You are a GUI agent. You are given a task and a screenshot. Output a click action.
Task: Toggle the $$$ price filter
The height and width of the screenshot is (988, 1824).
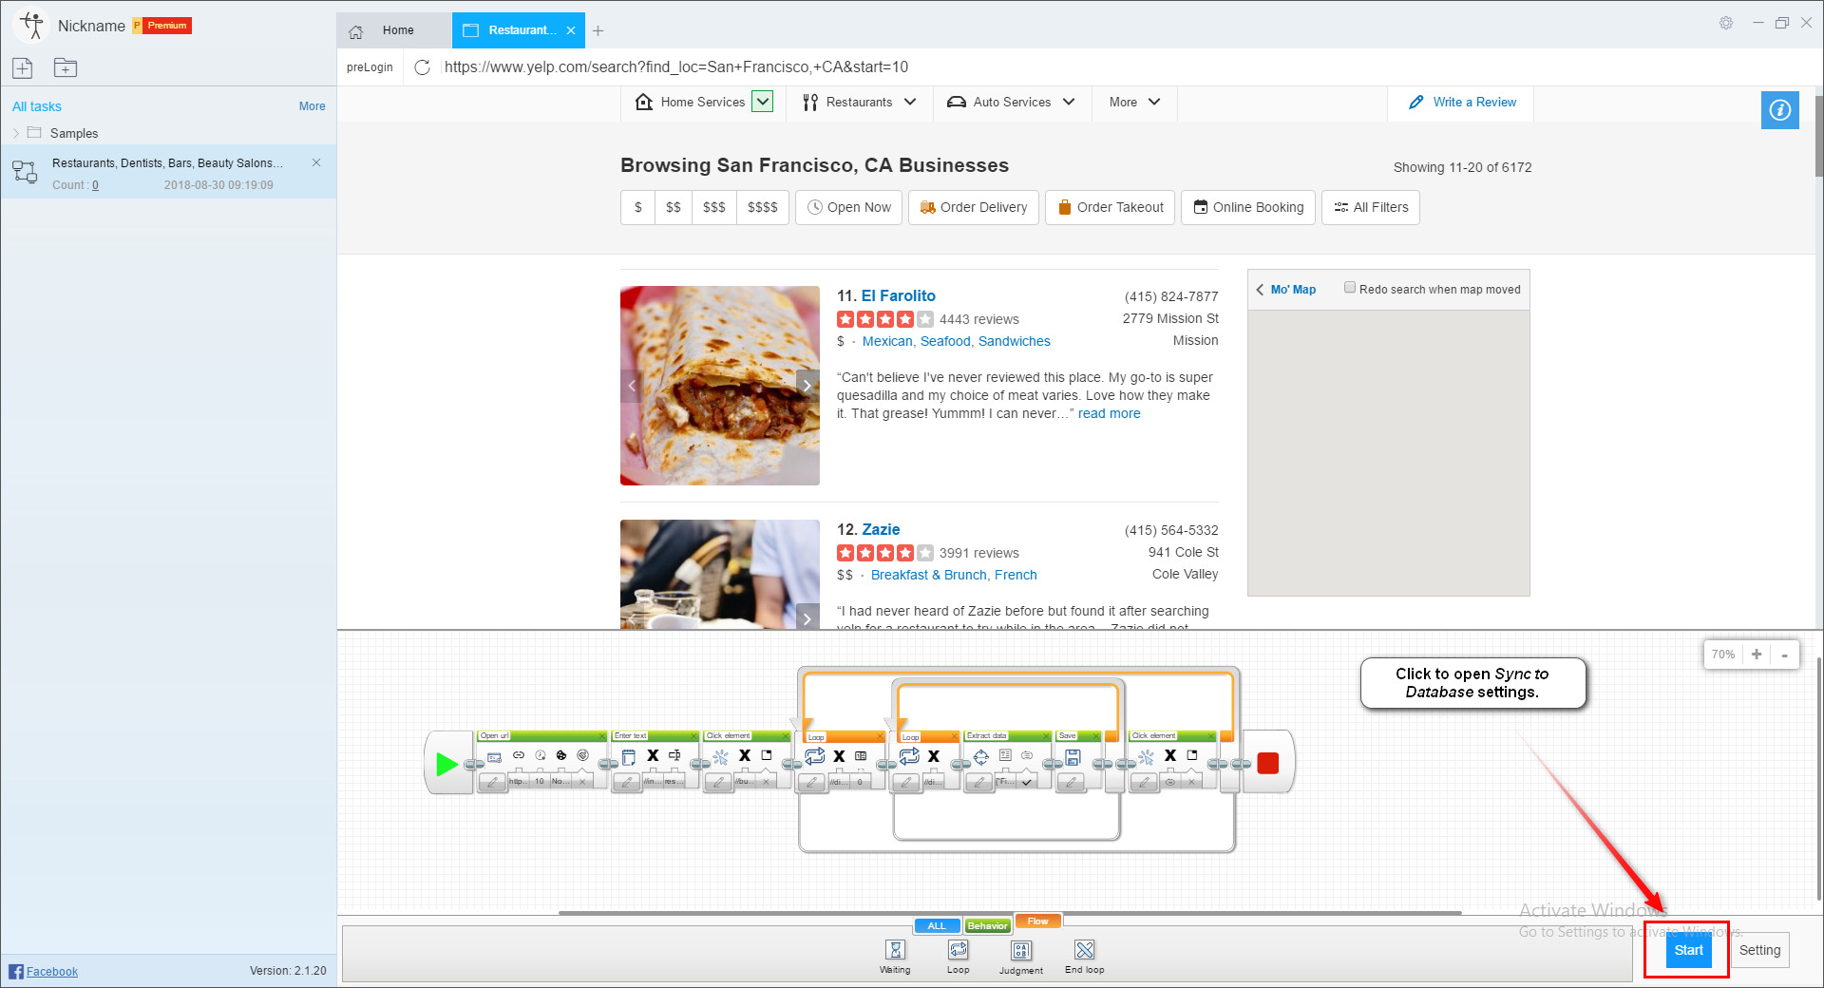[714, 207]
